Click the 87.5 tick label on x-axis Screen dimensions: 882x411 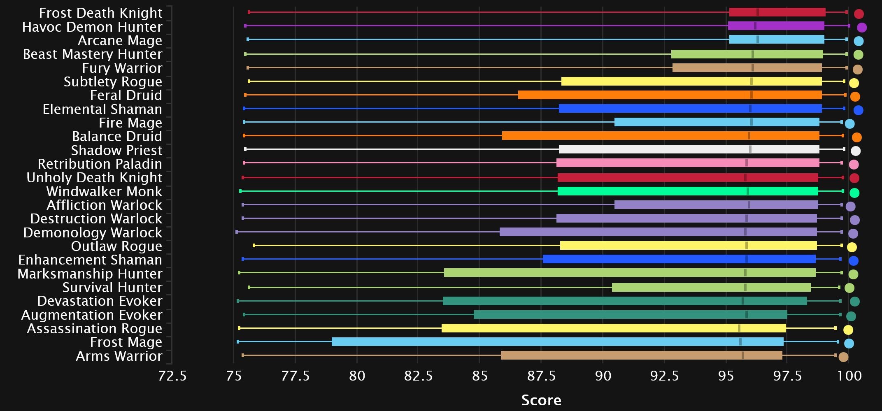click(x=541, y=376)
